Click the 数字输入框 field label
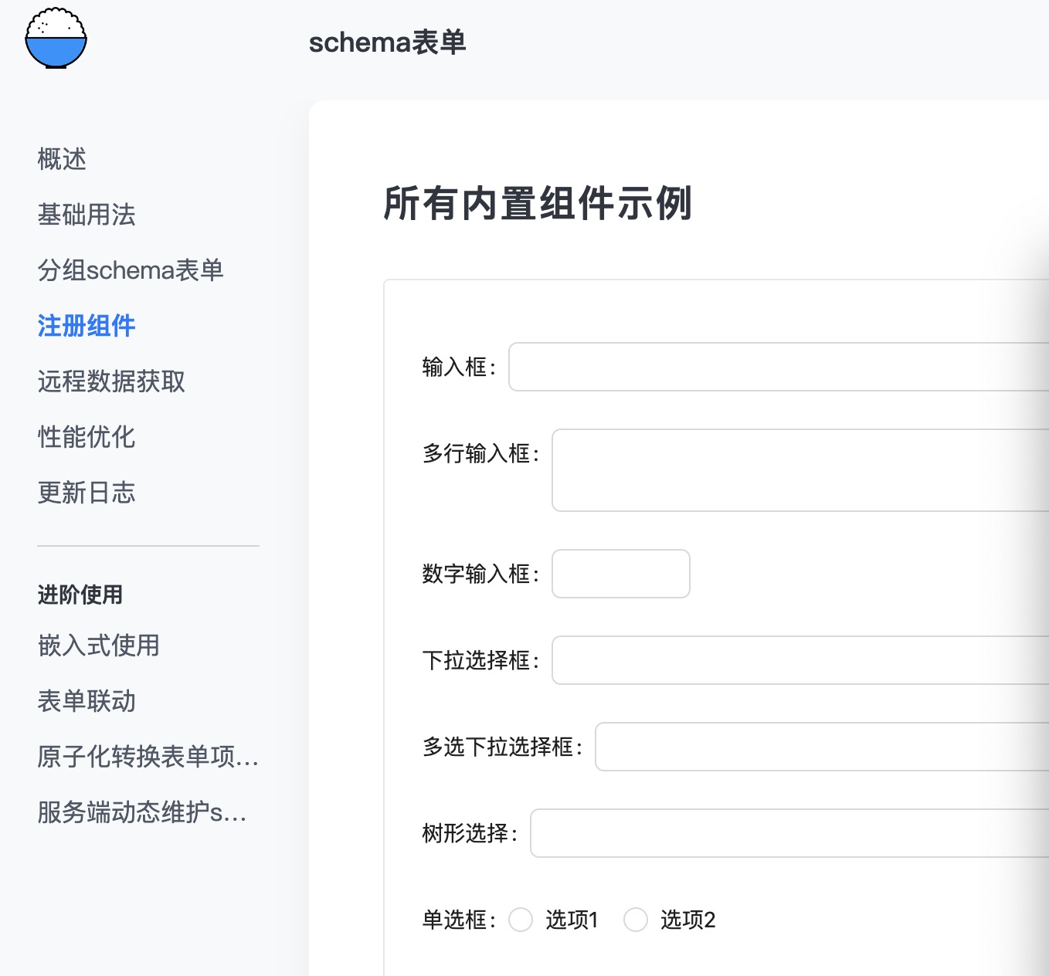The width and height of the screenshot is (1049, 976). pyautogui.click(x=480, y=574)
